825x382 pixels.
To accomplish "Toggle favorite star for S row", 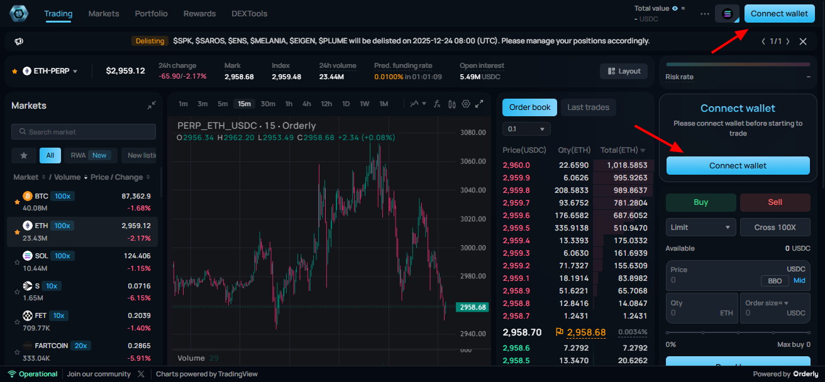I will (x=17, y=292).
